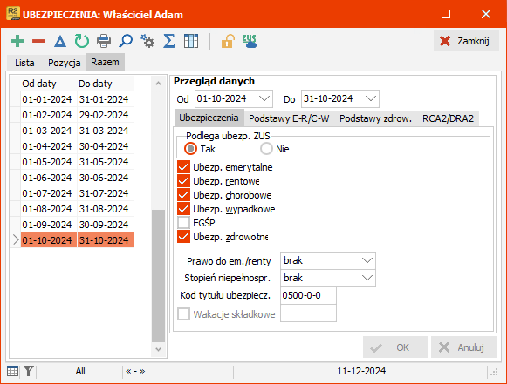Click the Kod tytułu ubezpiecz. field
The height and width of the screenshot is (384, 507).
(308, 295)
